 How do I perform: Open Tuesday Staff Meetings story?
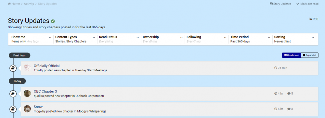(91, 70)
